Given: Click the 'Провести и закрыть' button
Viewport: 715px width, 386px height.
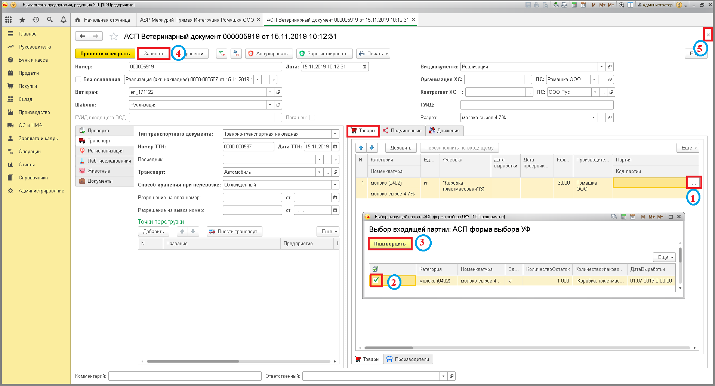Looking at the screenshot, I should click(105, 53).
